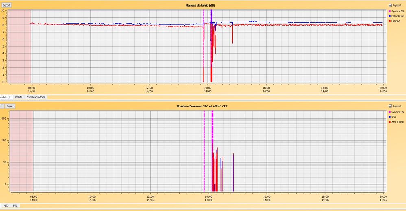Open the FEC tab
This screenshot has height=211, width=406.
[x=15, y=206]
